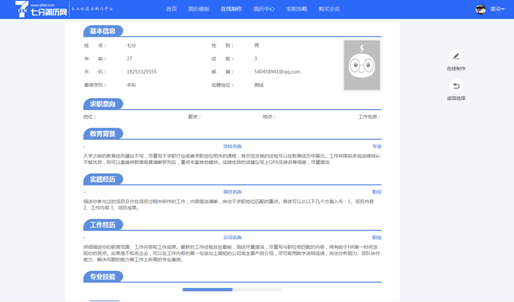Image resolution: width=514 pixels, height=302 pixels.
Task: Click the gender value 男
Action: [x=256, y=46]
